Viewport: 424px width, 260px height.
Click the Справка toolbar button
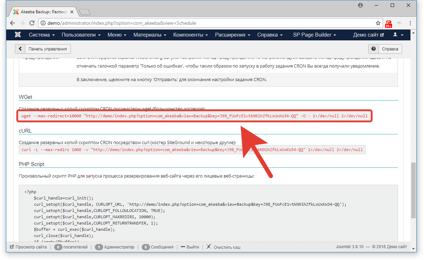click(x=385, y=49)
